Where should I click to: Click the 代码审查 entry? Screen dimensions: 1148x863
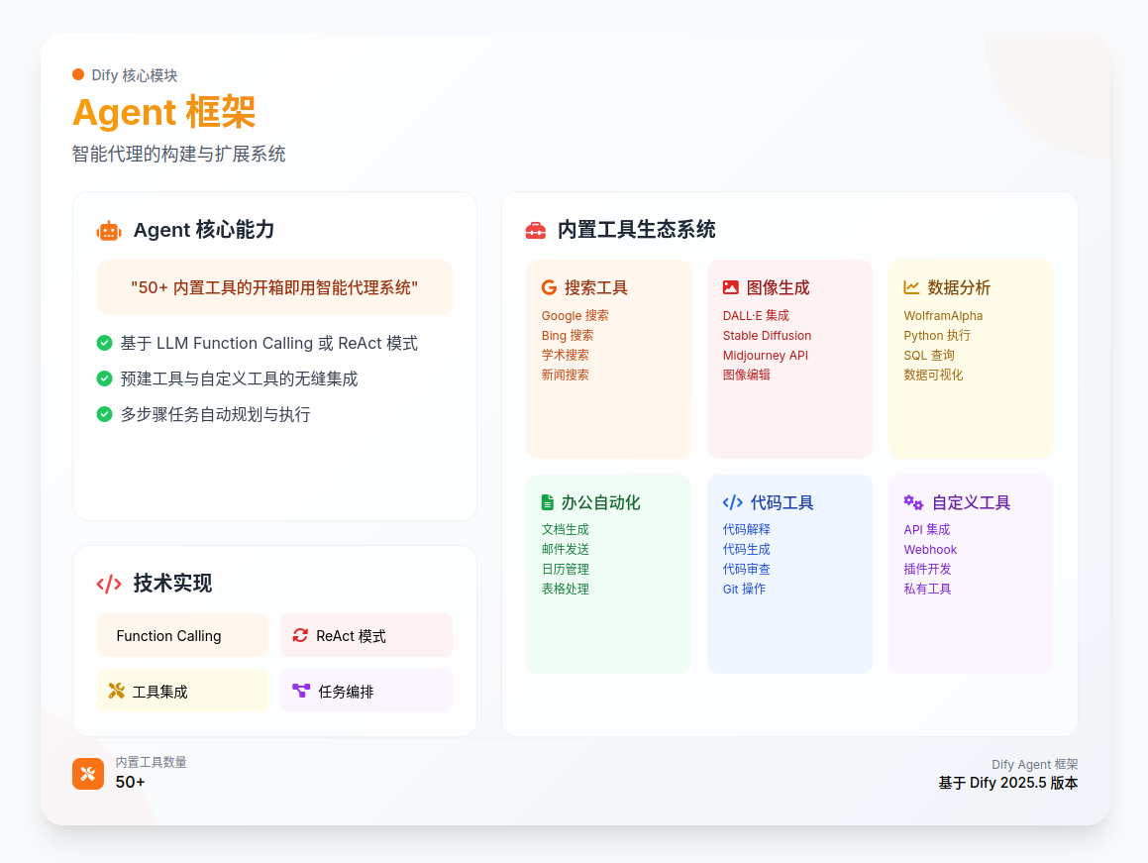pyautogui.click(x=746, y=570)
